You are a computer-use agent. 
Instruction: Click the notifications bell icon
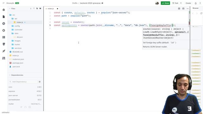click(196, 3)
